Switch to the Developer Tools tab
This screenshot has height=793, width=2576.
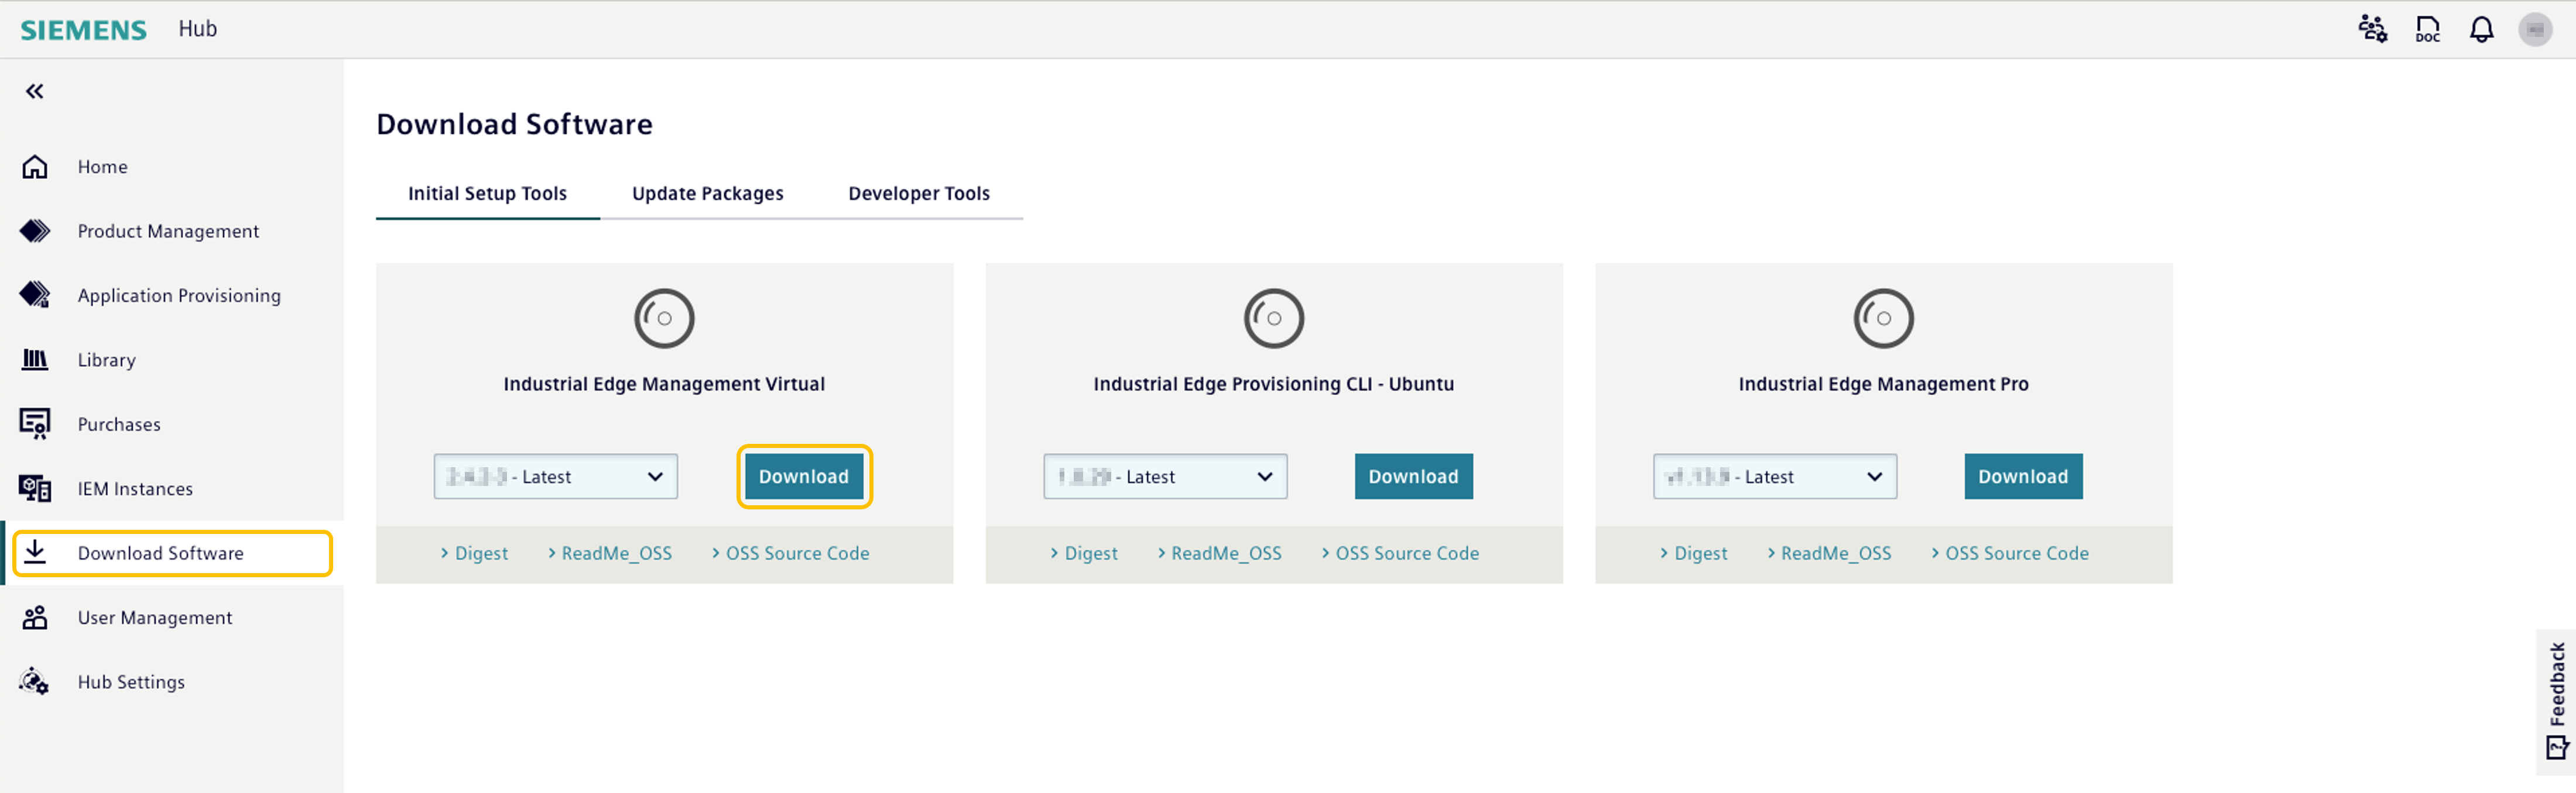[919, 193]
